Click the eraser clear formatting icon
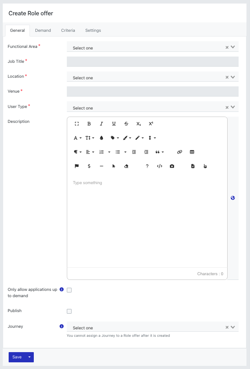 tap(126, 166)
